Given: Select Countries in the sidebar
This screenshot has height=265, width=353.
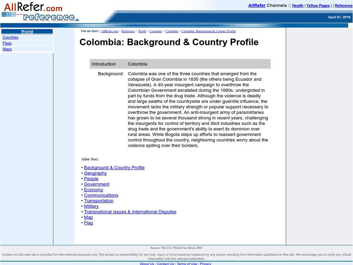Looking at the screenshot, I should [11, 37].
